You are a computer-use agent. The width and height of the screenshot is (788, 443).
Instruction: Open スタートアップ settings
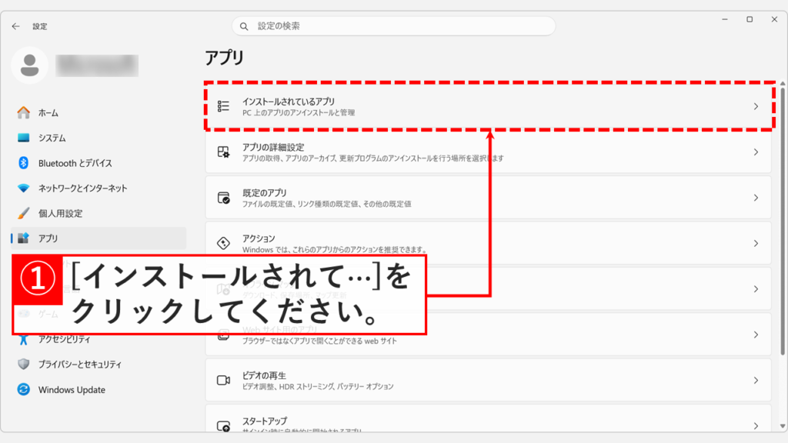(488, 419)
